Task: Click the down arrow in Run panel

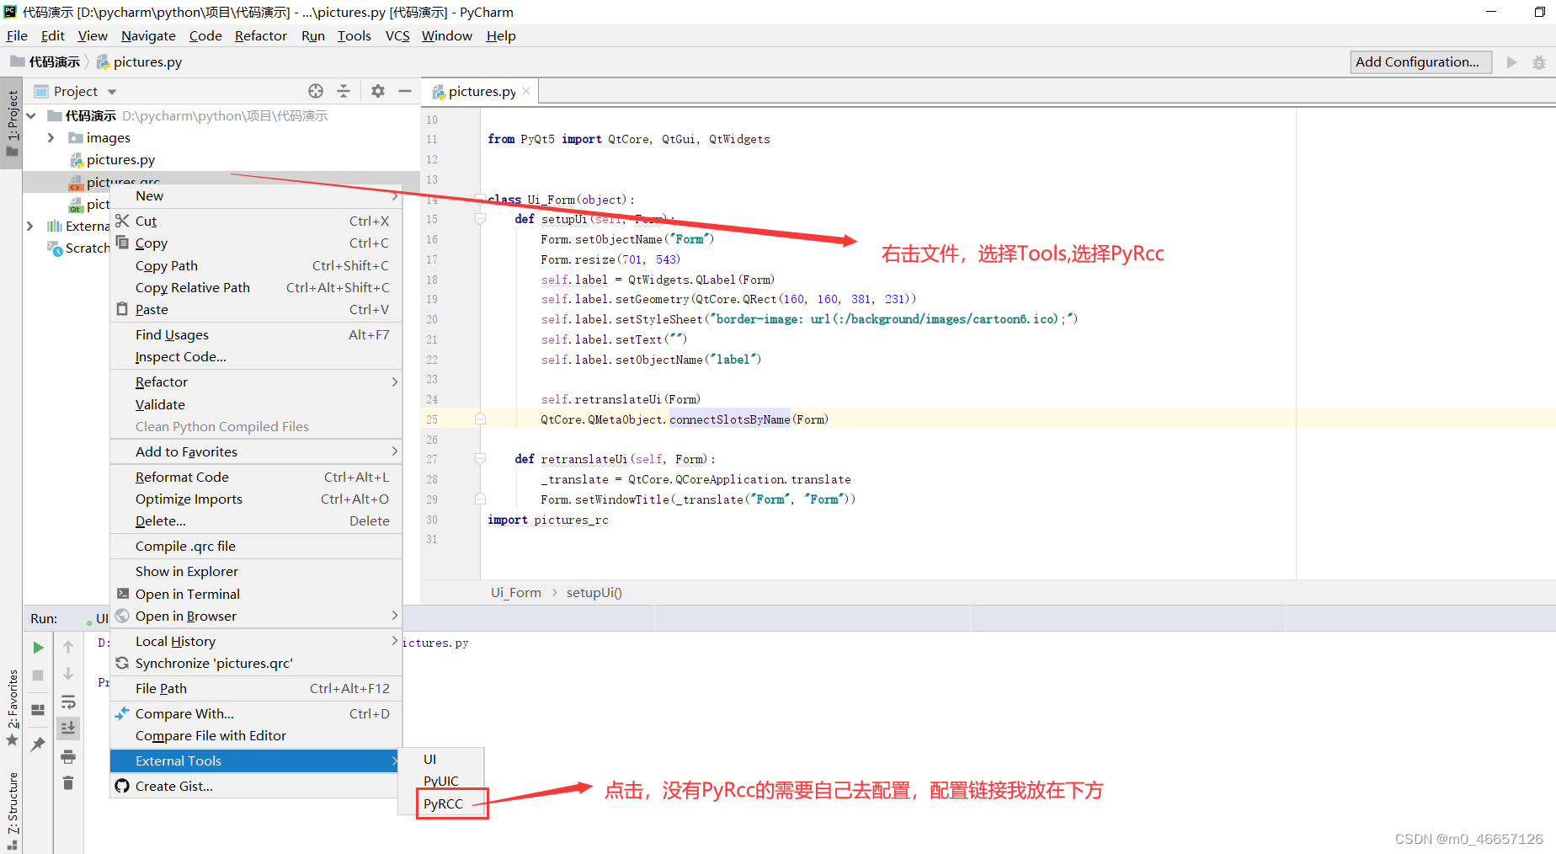Action: pos(68,674)
